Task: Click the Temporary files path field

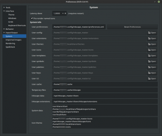Action: click(x=105, y=90)
